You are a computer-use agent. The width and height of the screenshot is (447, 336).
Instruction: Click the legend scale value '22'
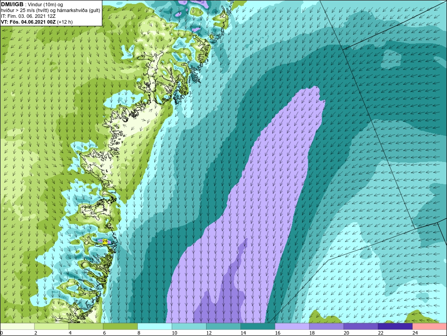click(x=380, y=333)
